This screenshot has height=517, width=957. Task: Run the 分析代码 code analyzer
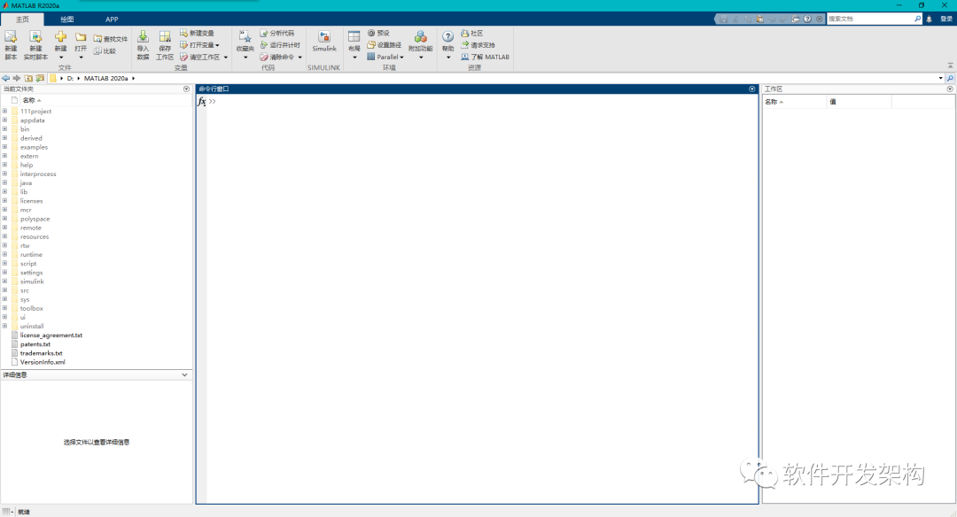(276, 33)
